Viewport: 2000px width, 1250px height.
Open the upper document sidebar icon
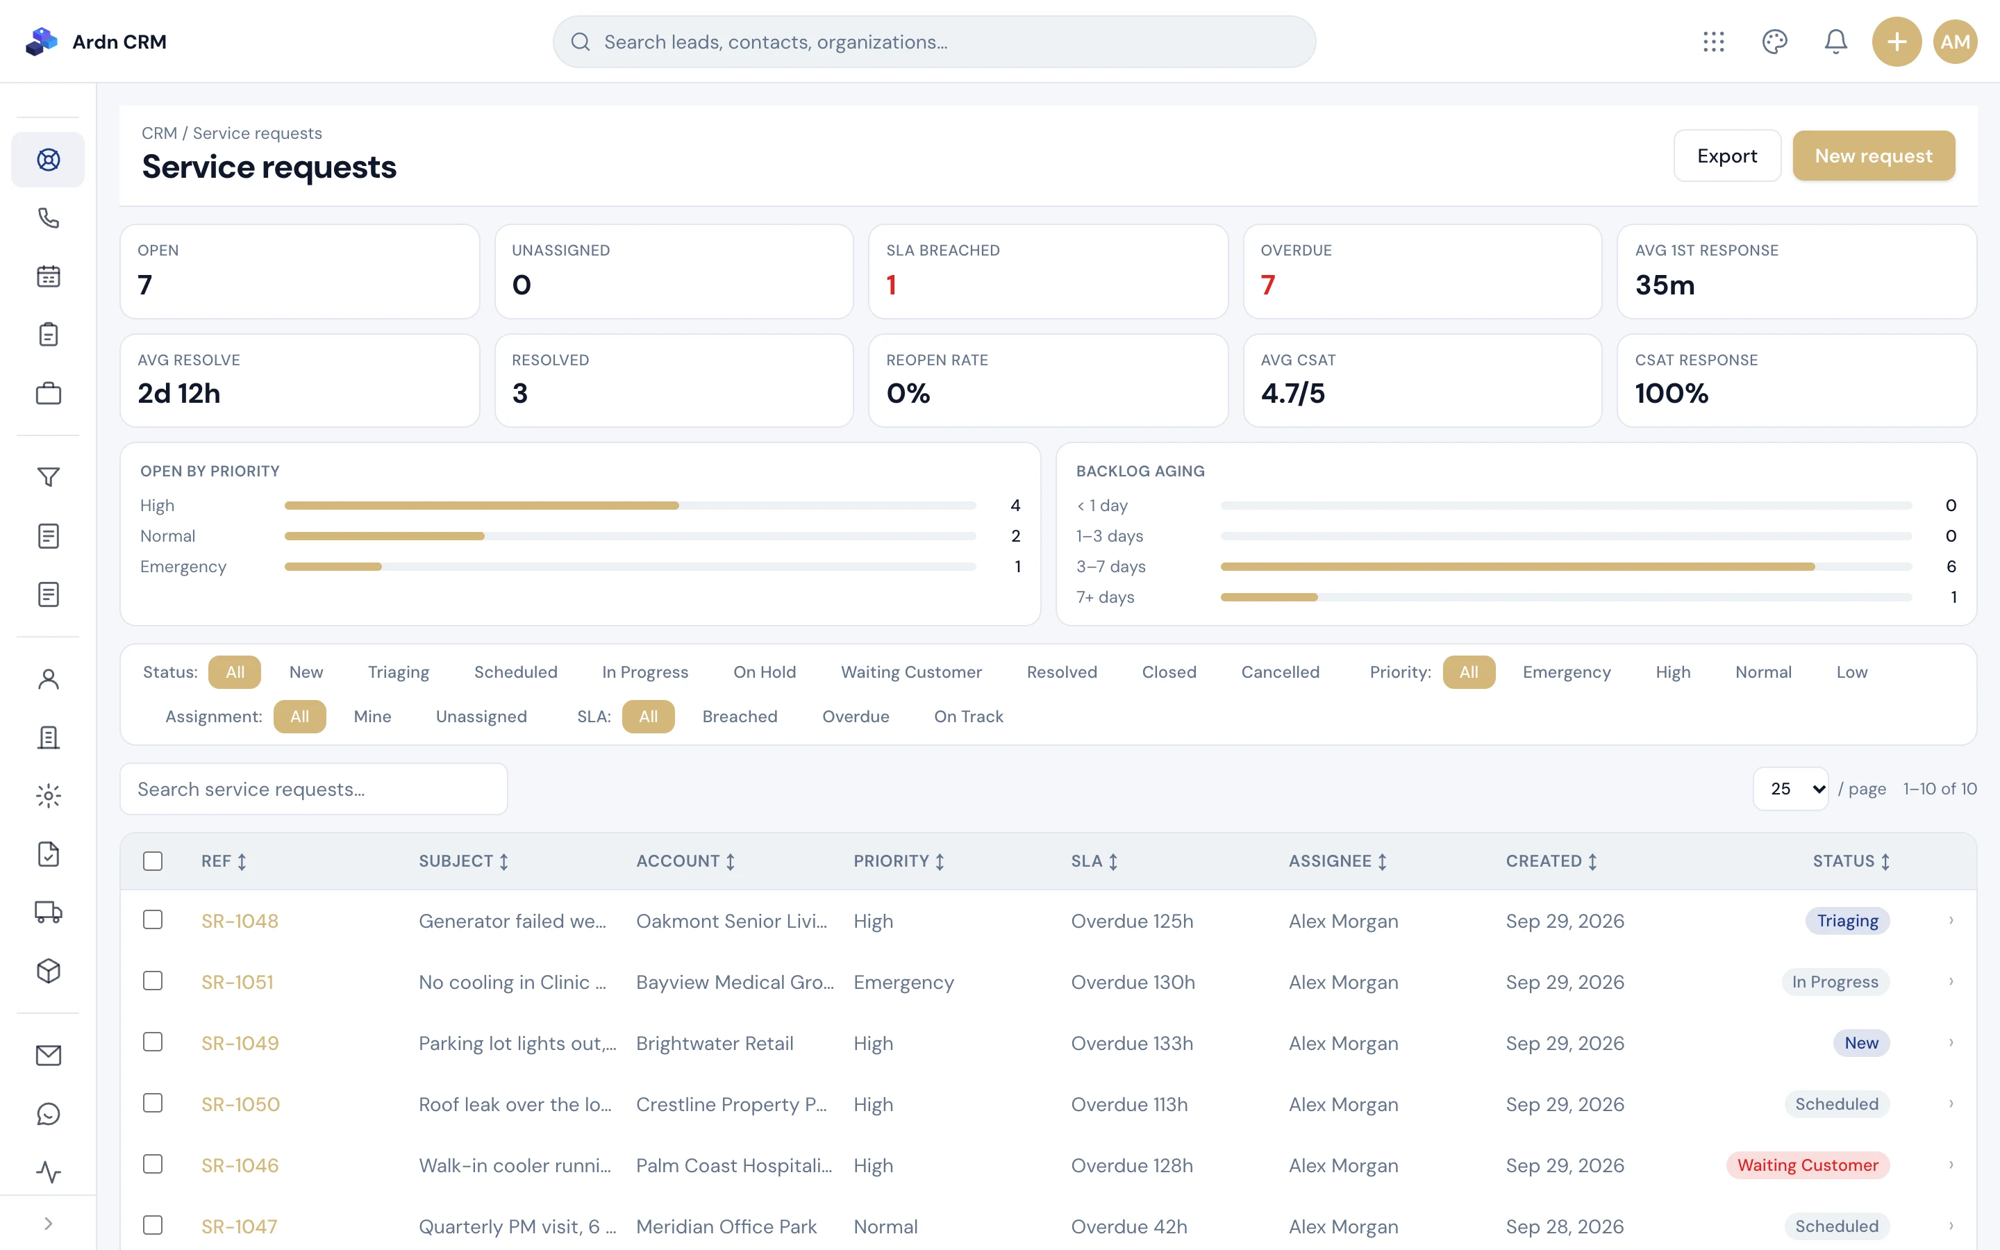48,535
